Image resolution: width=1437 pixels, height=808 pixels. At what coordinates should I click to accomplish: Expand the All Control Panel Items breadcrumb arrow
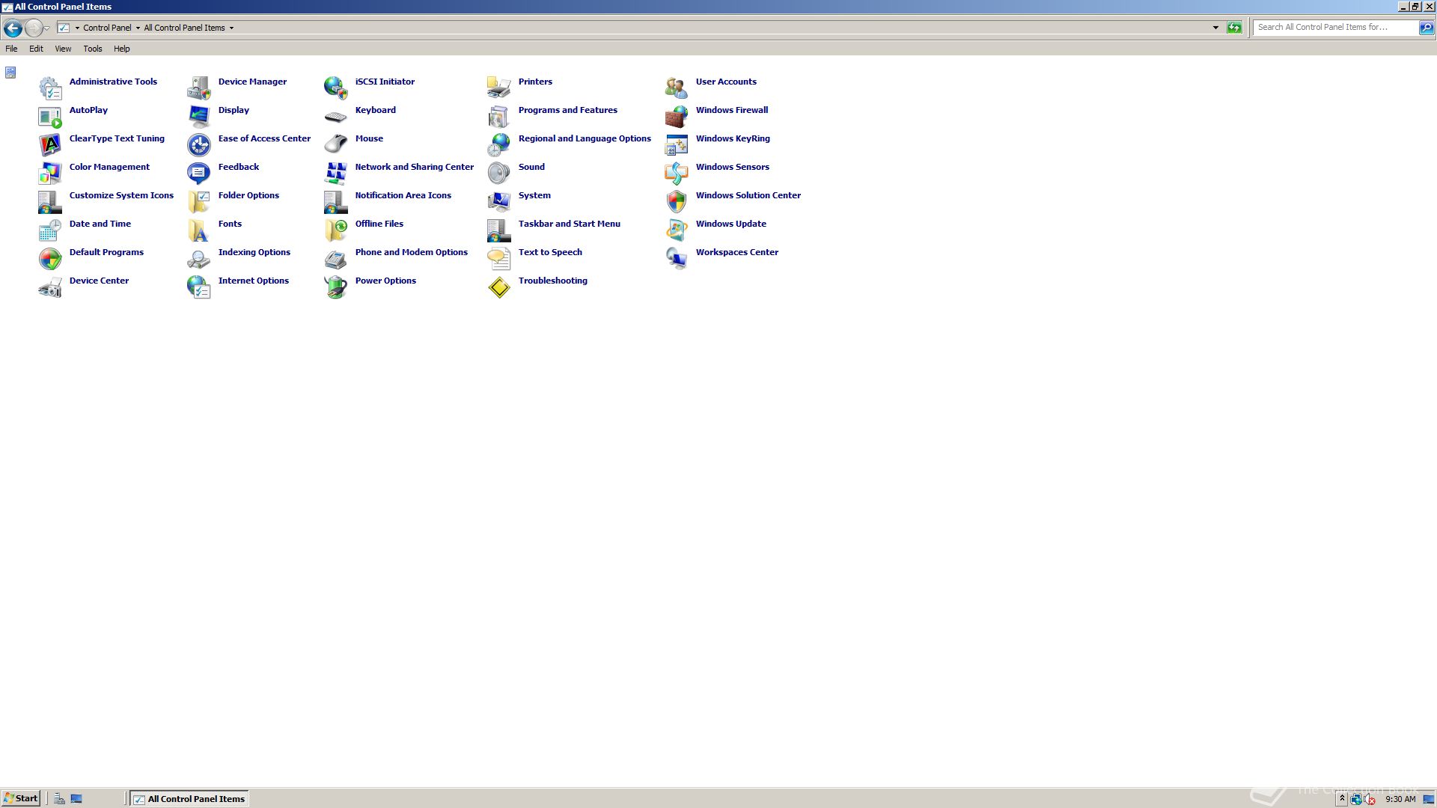pos(231,28)
